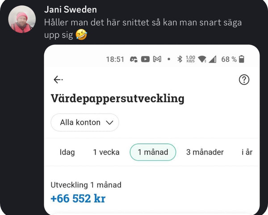Click the Jani Sweden username
This screenshot has width=268, height=215.
pyautogui.click(x=71, y=9)
